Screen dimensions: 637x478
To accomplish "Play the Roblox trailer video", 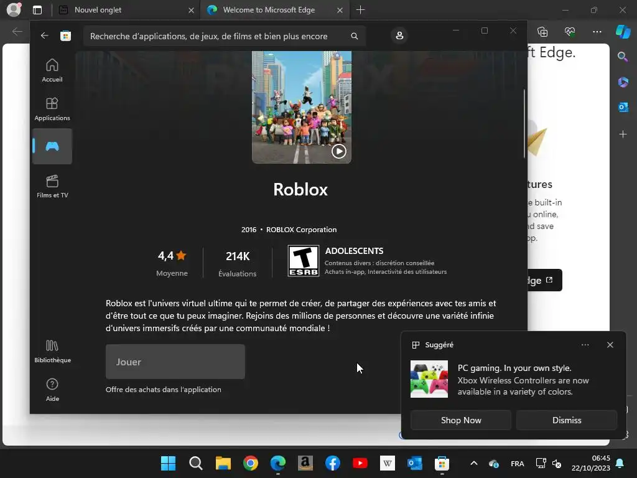I will (339, 151).
